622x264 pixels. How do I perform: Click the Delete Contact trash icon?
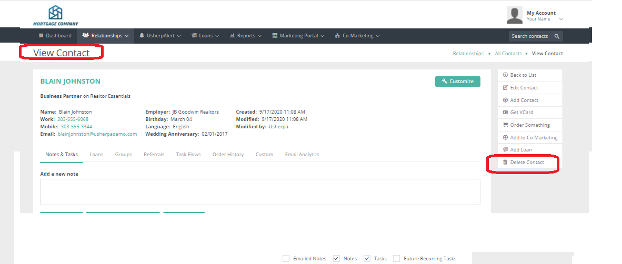pyautogui.click(x=505, y=163)
